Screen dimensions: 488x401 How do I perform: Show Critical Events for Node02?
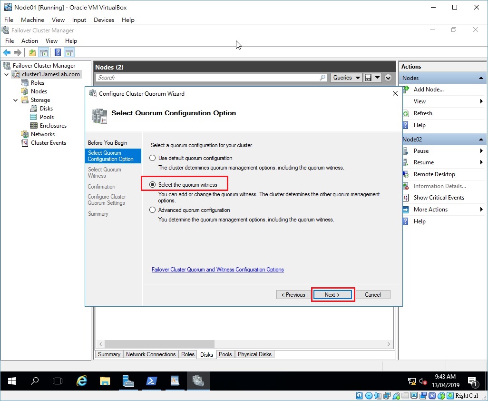(438, 198)
